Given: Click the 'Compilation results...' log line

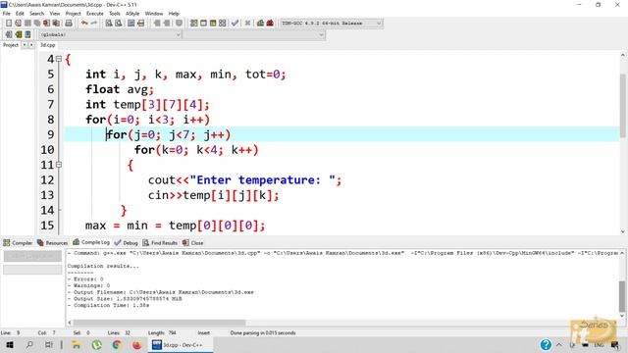Looking at the screenshot, I should click(103, 266).
